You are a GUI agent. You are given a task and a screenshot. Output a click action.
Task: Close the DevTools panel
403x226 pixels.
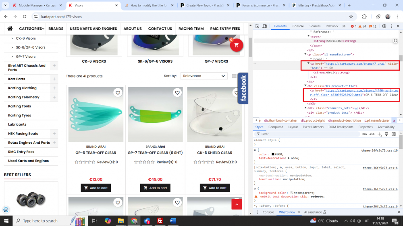pos(398,26)
